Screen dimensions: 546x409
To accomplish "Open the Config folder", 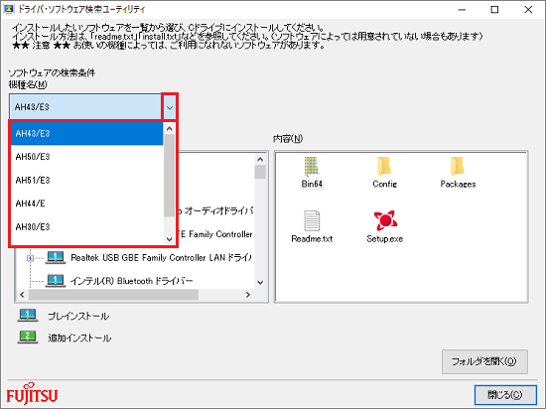I will [x=384, y=167].
